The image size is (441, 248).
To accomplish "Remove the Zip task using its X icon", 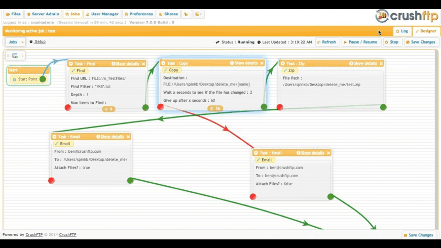I will (381, 63).
